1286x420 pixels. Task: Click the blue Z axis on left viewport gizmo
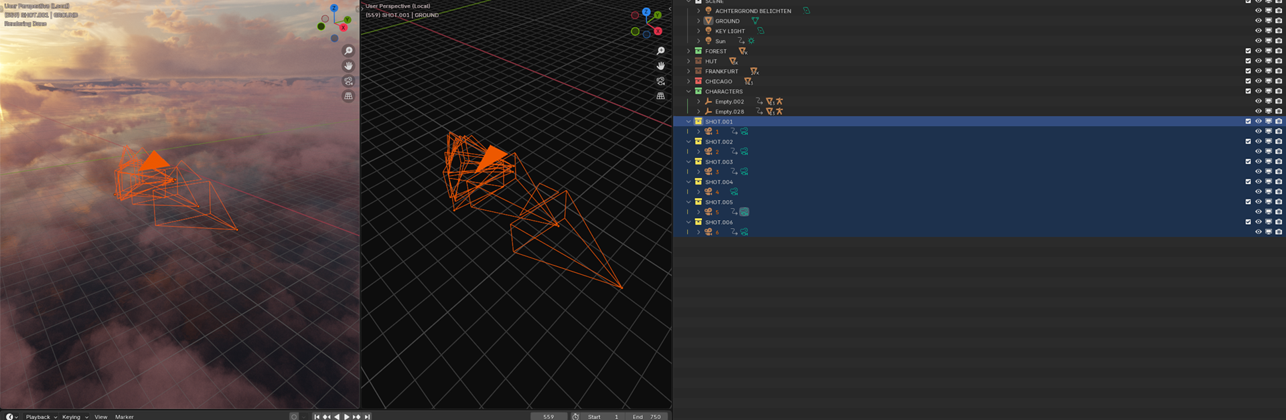(334, 8)
